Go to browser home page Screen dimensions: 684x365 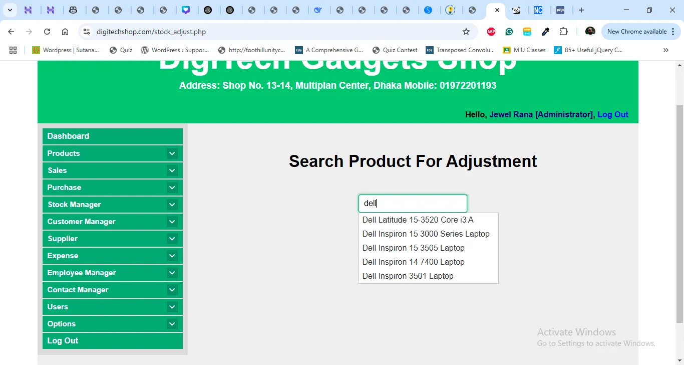65,32
